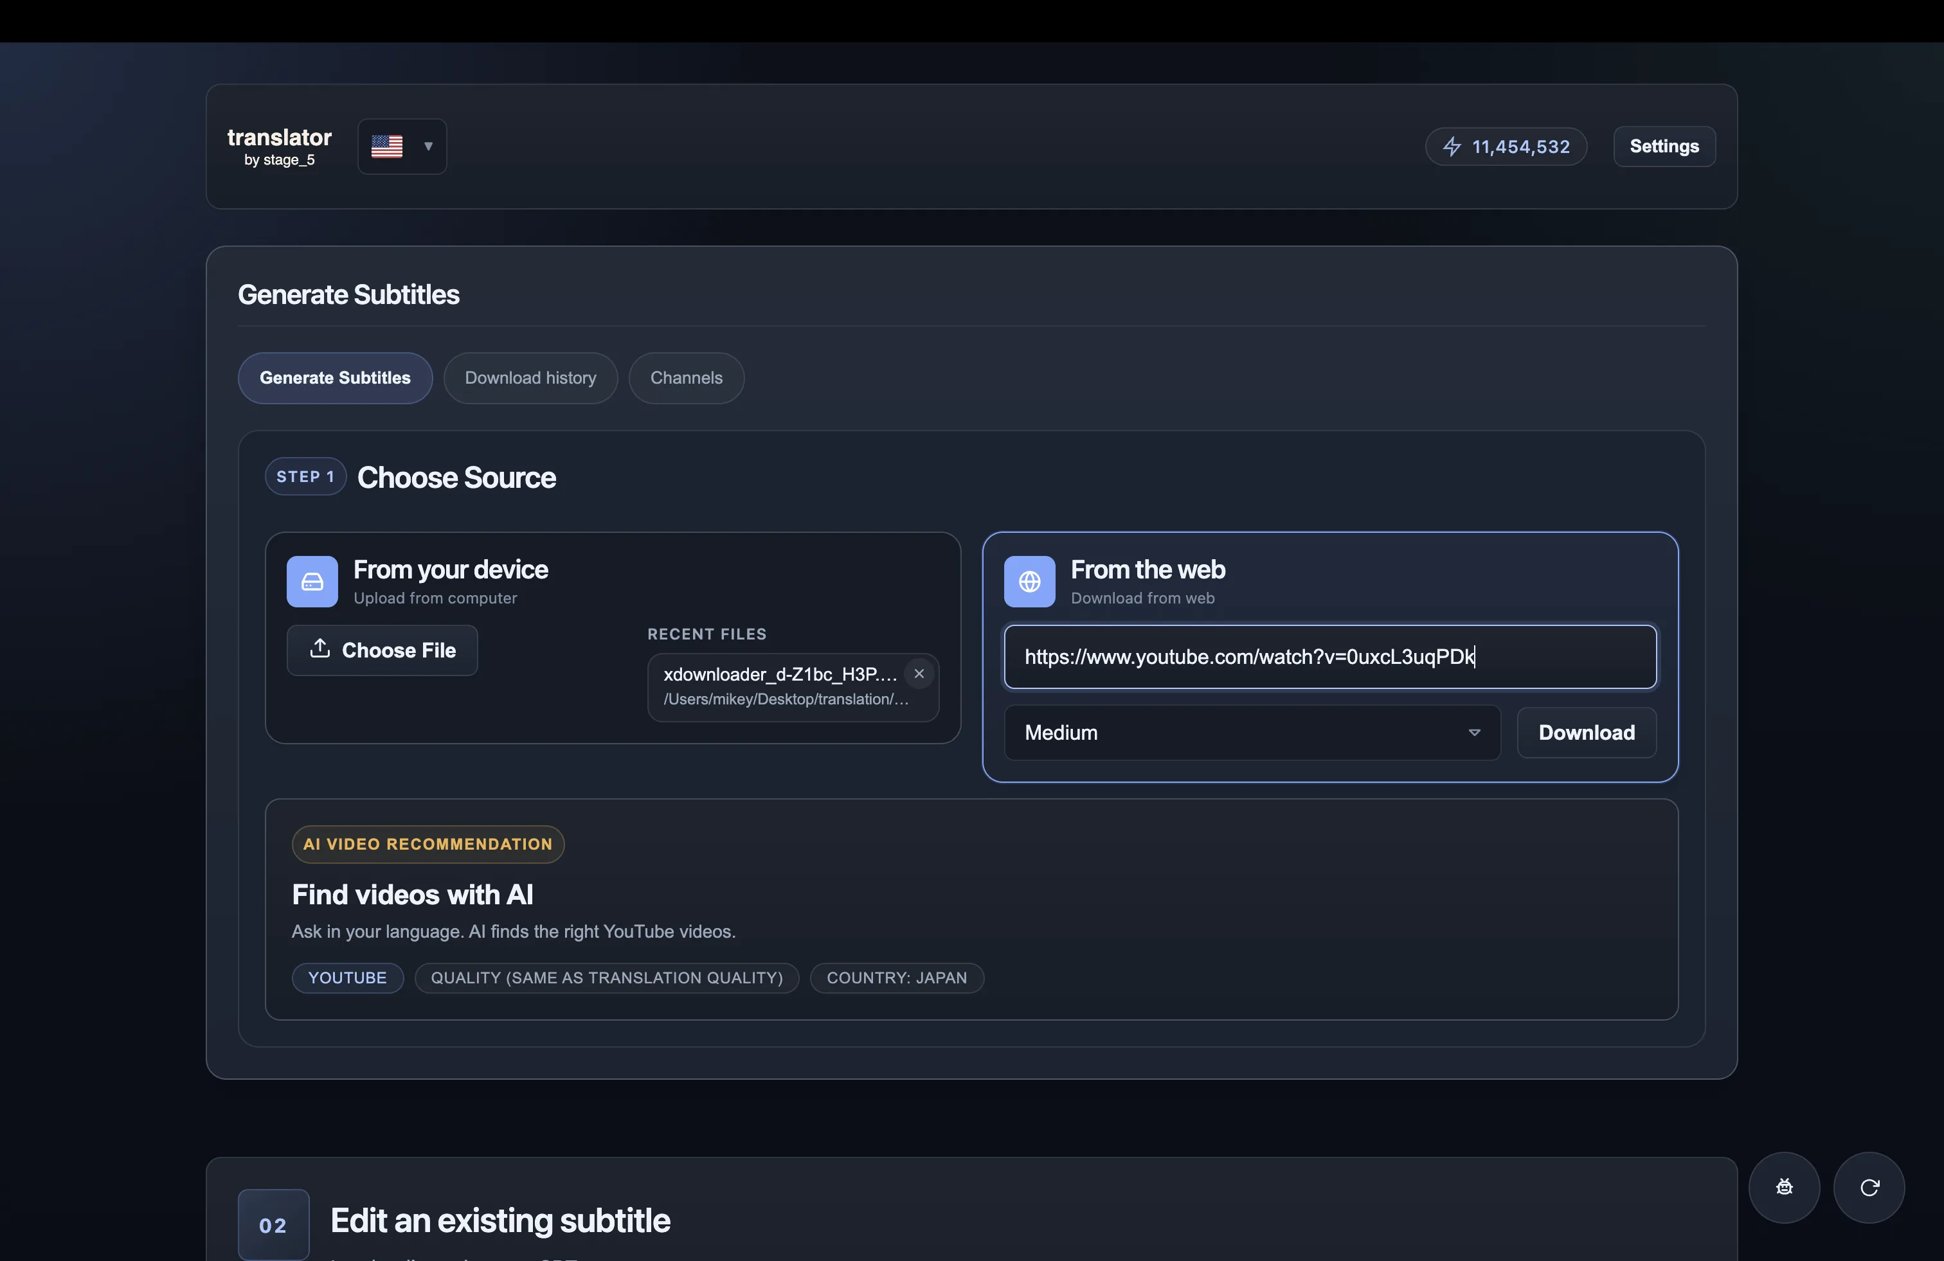Remove the recent file xdownloader_d-Z1bc

point(918,674)
